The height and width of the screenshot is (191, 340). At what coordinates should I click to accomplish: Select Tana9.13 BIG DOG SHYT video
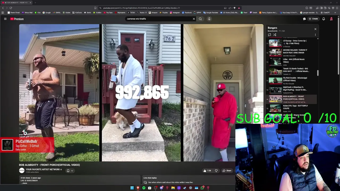[291, 71]
